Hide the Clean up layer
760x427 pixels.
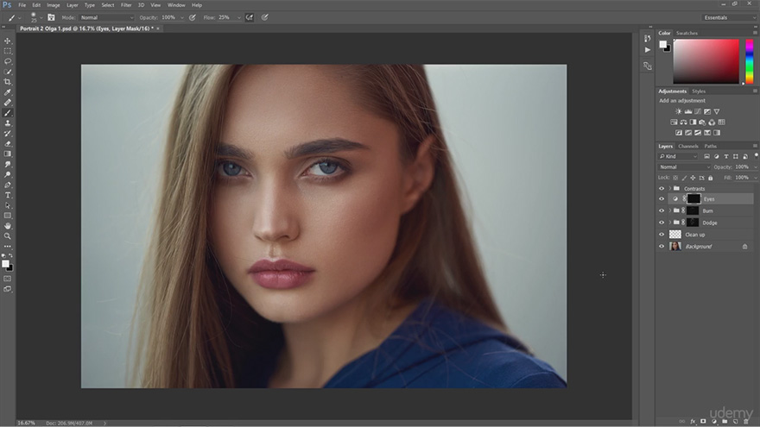662,235
